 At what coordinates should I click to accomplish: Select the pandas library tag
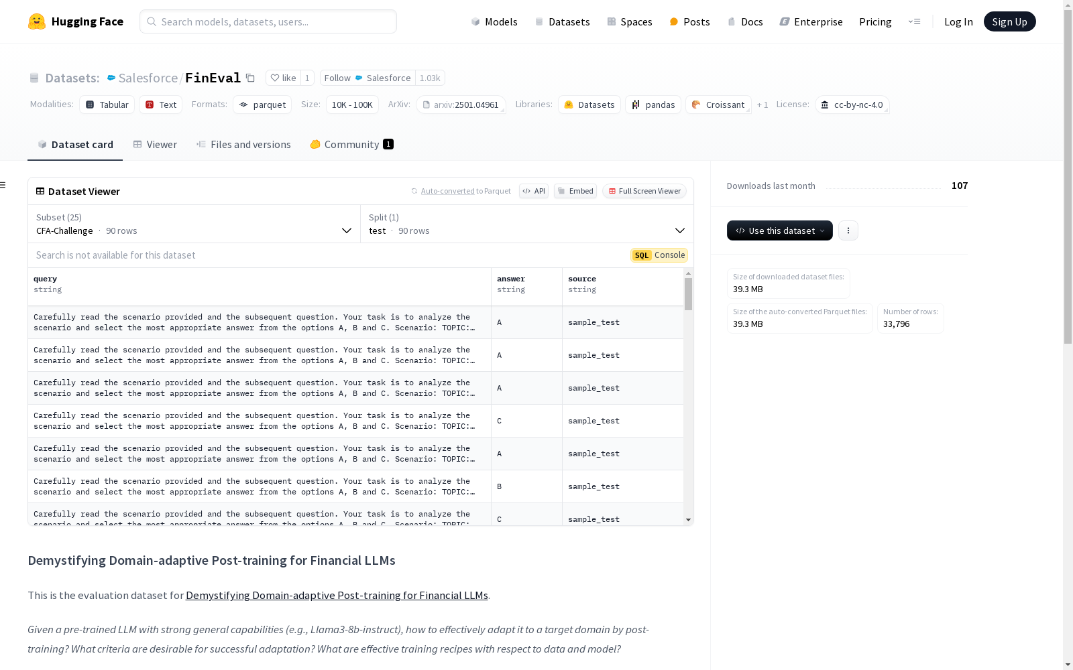click(x=653, y=105)
